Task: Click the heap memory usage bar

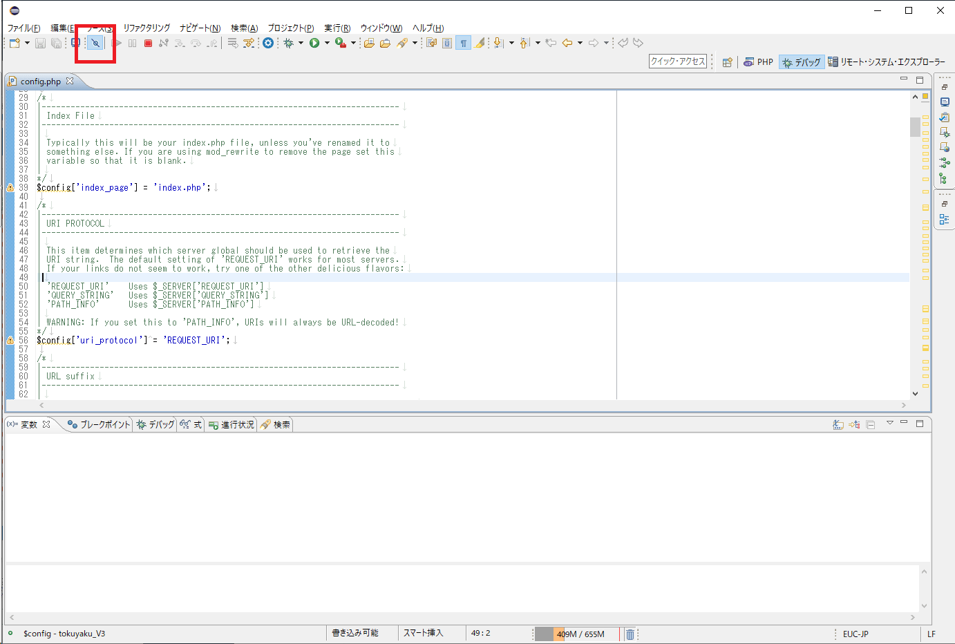Action: (x=578, y=634)
